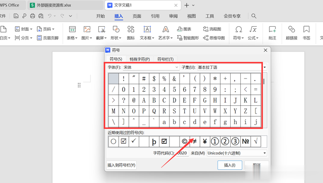The image size is (323, 183).
Task: Open the 截屏 screenshot tool
Action: (x=101, y=33)
